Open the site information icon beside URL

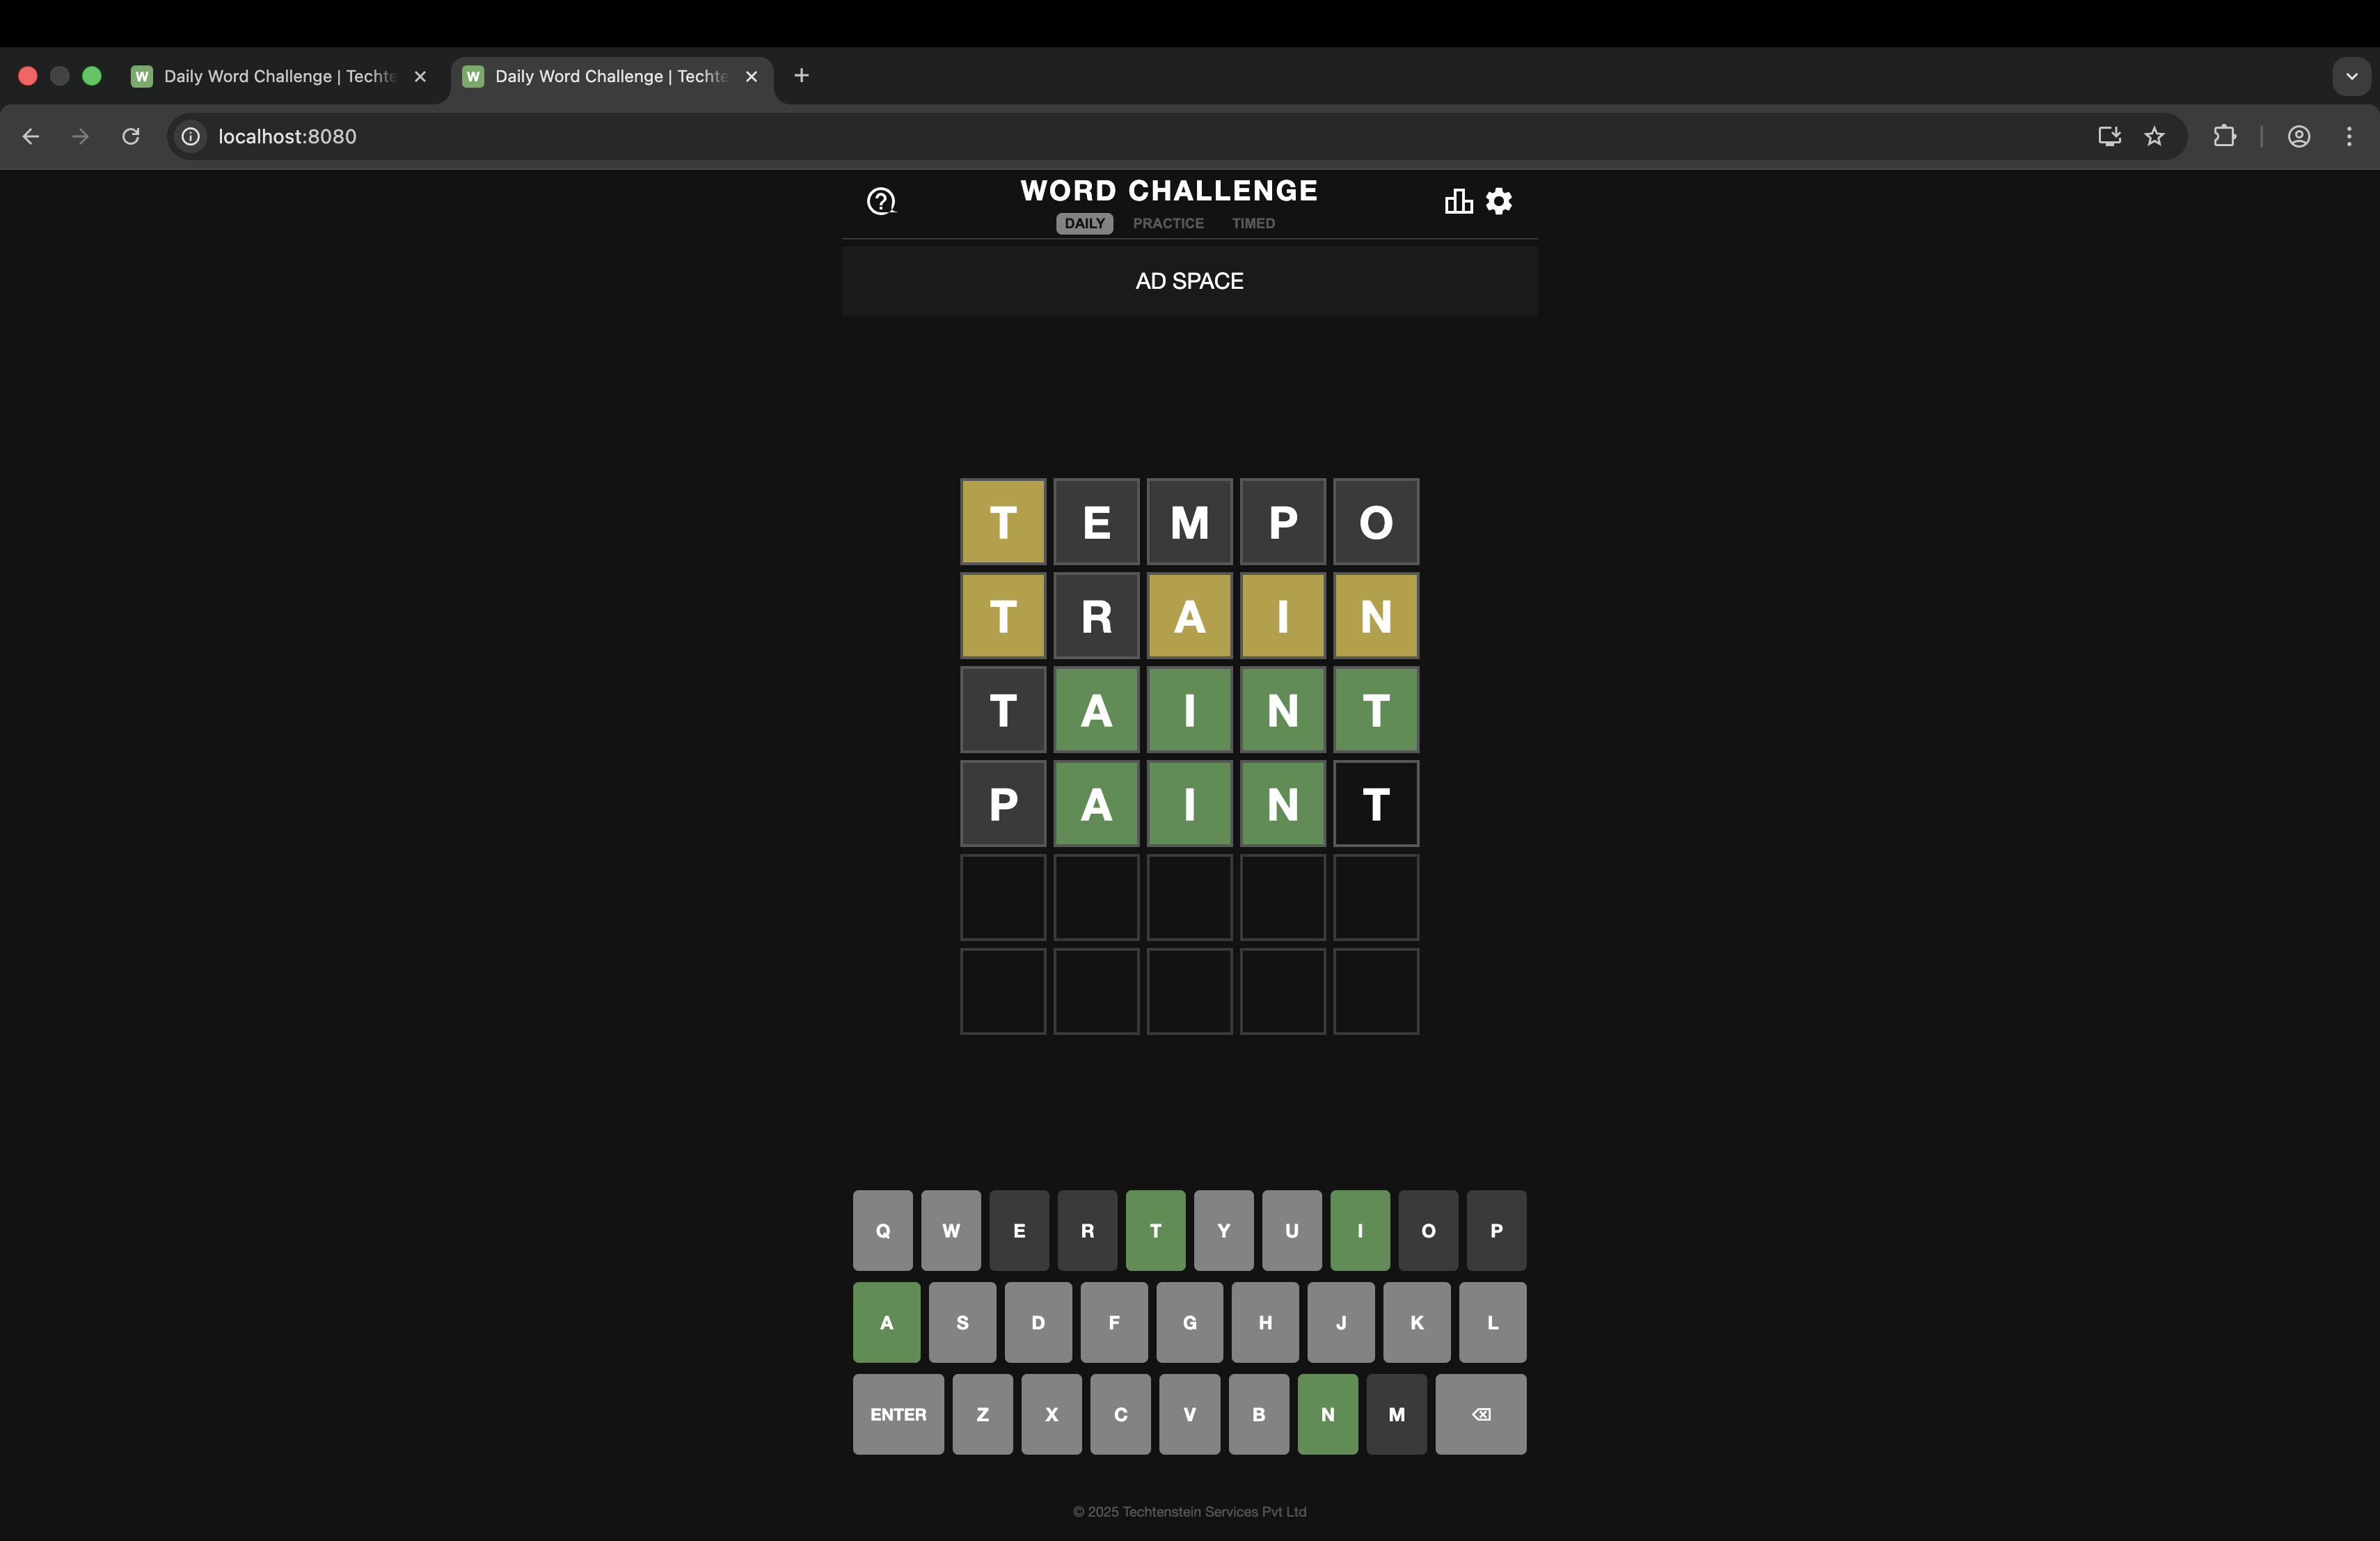[x=190, y=136]
